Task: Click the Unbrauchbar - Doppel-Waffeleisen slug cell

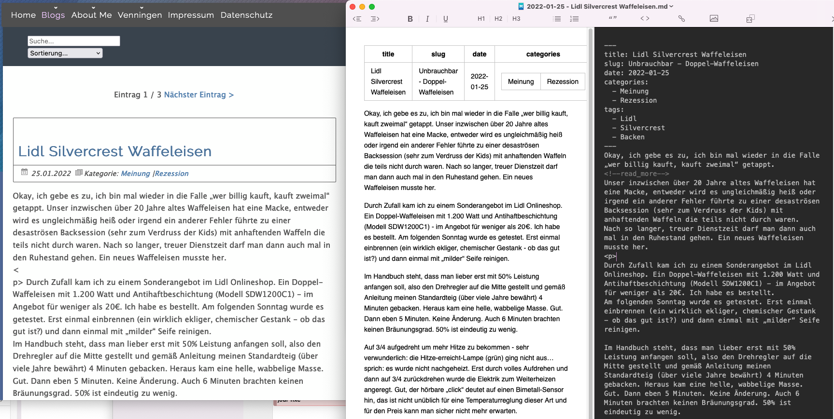Action: coord(438,81)
